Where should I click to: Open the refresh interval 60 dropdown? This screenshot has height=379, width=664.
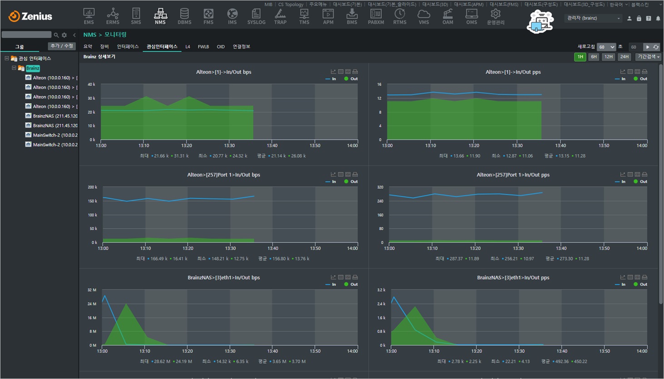click(x=606, y=47)
